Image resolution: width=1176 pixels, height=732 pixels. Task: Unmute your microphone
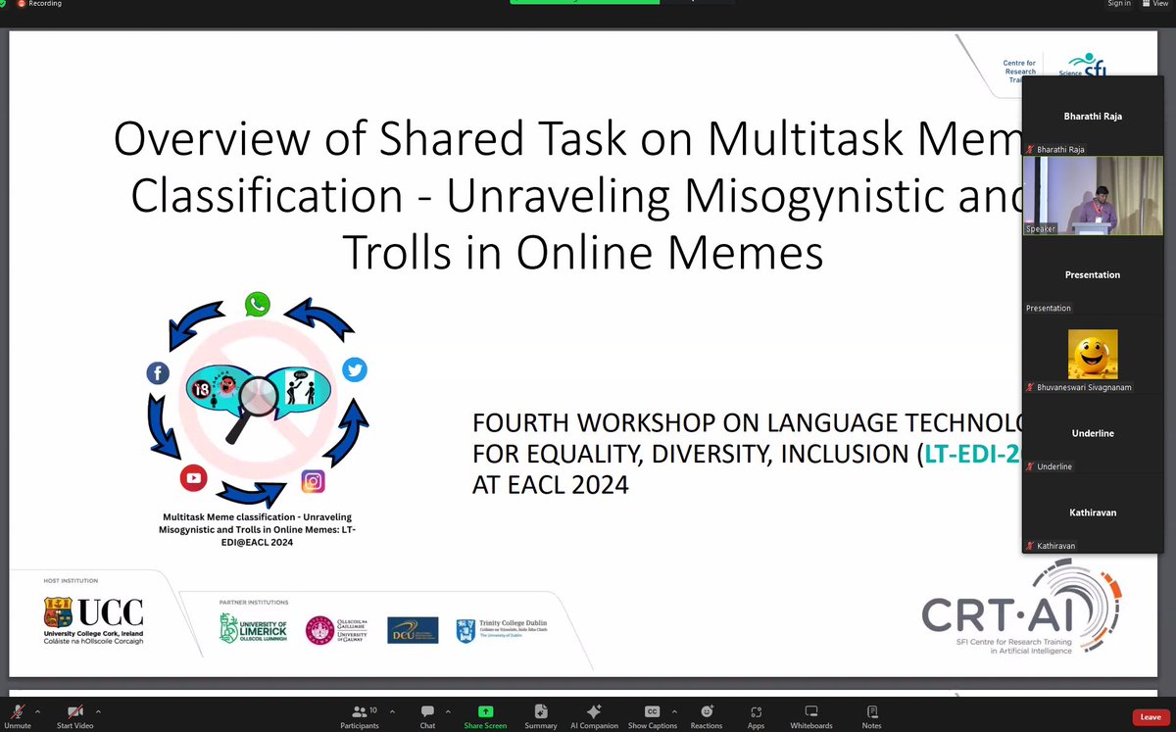[x=20, y=716]
